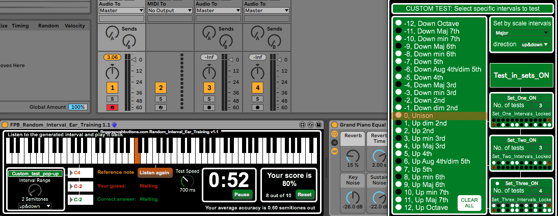Screen dimensions: 558x216
Task: Toggle track 4 activator button
Action: pos(258,88)
